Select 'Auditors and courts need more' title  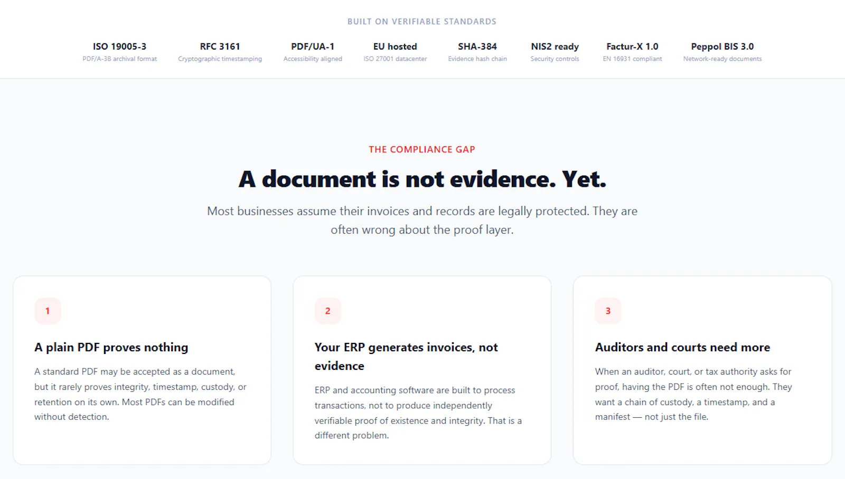[x=682, y=347]
